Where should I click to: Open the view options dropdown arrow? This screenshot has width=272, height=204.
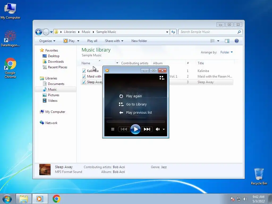pyautogui.click(x=218, y=41)
